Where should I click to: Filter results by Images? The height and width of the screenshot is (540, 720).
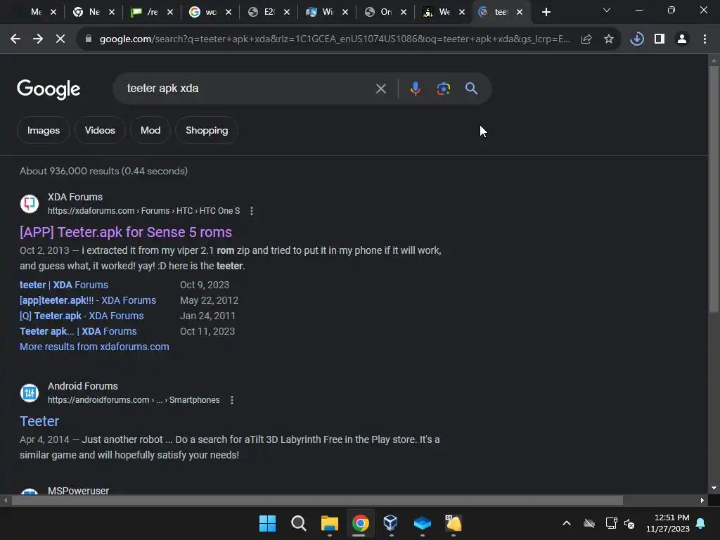click(x=44, y=130)
